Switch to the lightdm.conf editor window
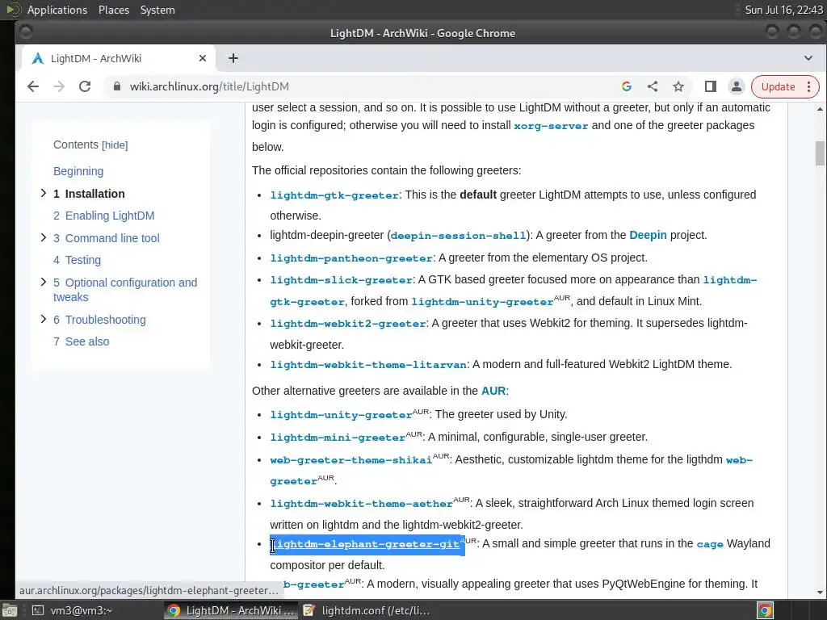Viewport: 827px width, 620px height. 367,610
